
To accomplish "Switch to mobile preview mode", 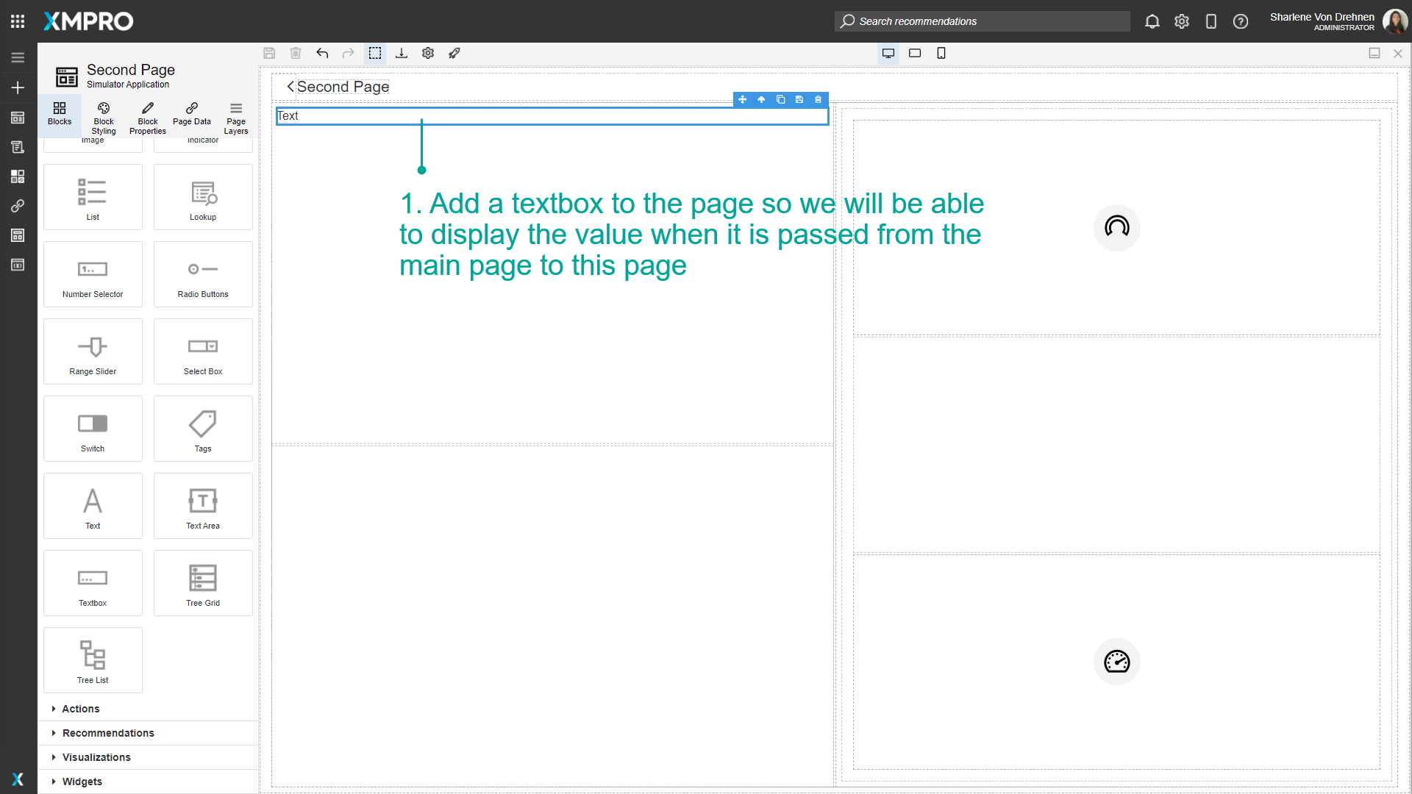I will pyautogui.click(x=941, y=53).
